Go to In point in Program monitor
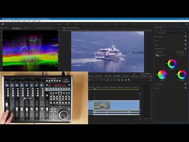 (101, 80)
